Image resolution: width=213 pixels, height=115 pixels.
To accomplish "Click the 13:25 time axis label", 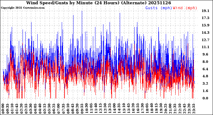I will click(x=110, y=109).
